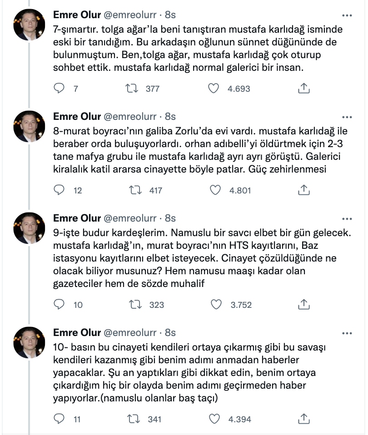Open Emre Olur profile from the first tweet name
Image resolution: width=368 pixels, height=435 pixels.
(77, 15)
